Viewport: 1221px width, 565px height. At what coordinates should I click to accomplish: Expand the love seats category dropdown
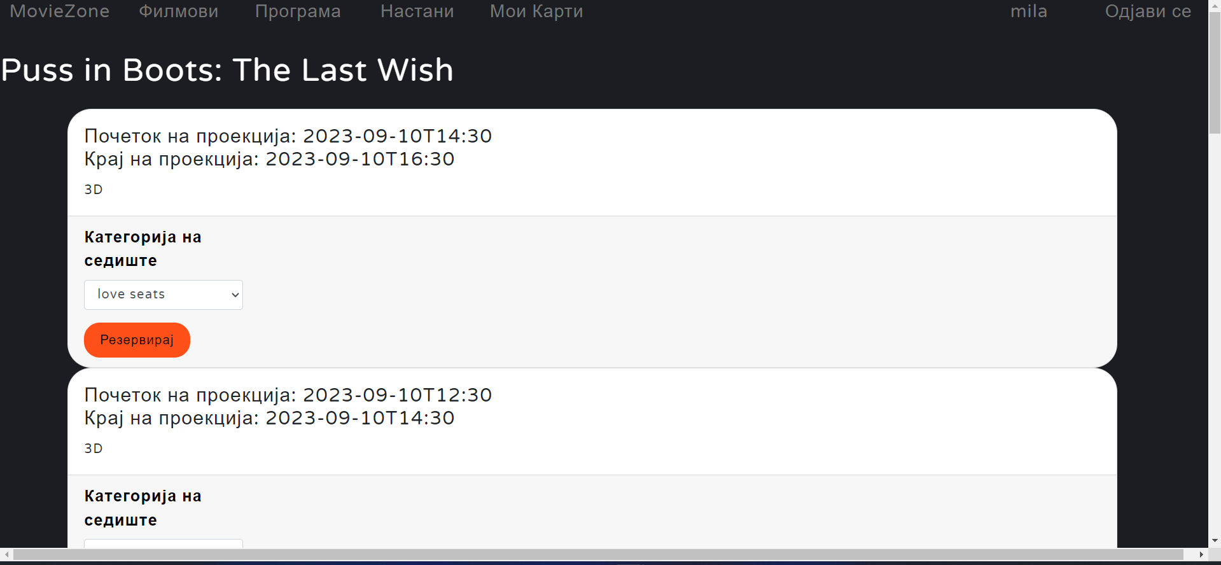click(x=163, y=295)
